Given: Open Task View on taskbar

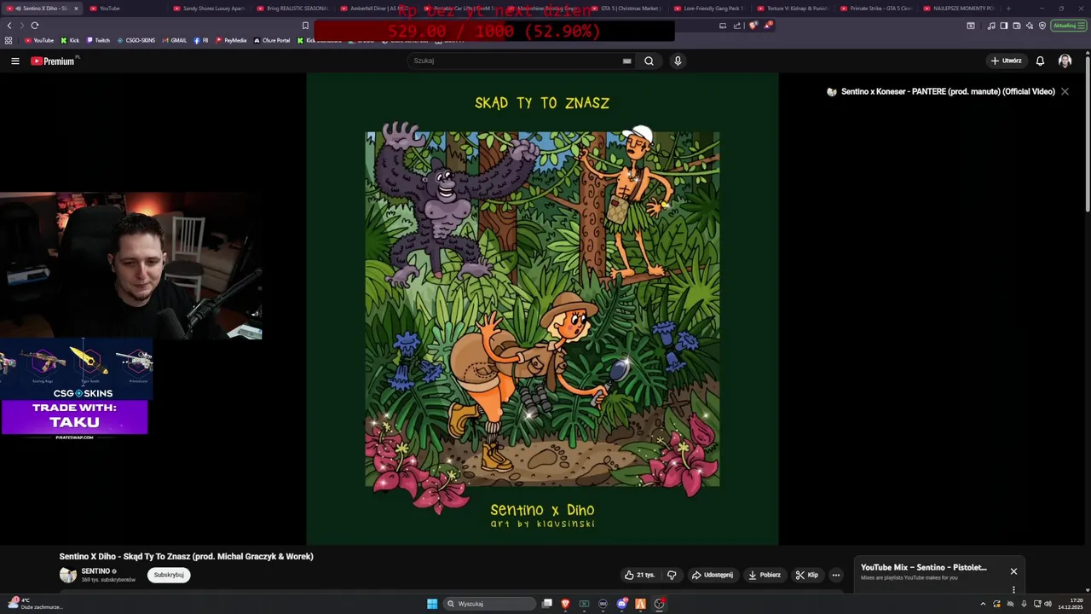Looking at the screenshot, I should tap(547, 604).
